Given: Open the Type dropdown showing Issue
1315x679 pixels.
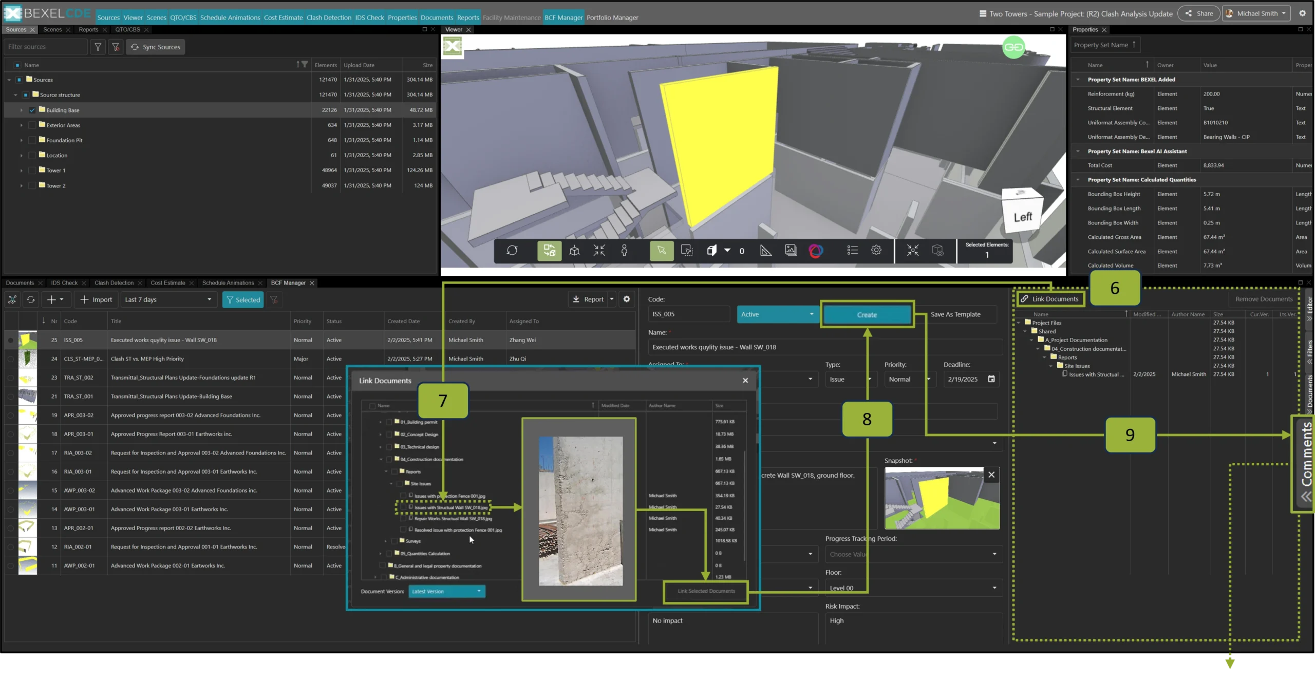Looking at the screenshot, I should tap(850, 379).
